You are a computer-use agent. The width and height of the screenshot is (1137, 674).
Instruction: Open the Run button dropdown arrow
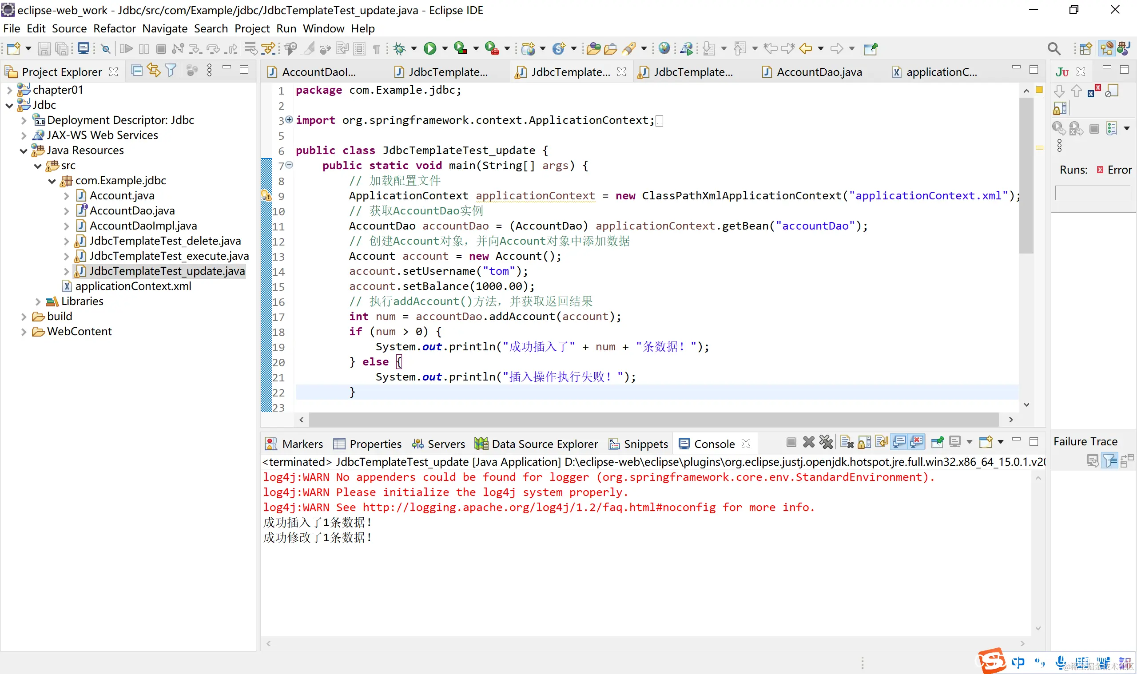tap(445, 48)
